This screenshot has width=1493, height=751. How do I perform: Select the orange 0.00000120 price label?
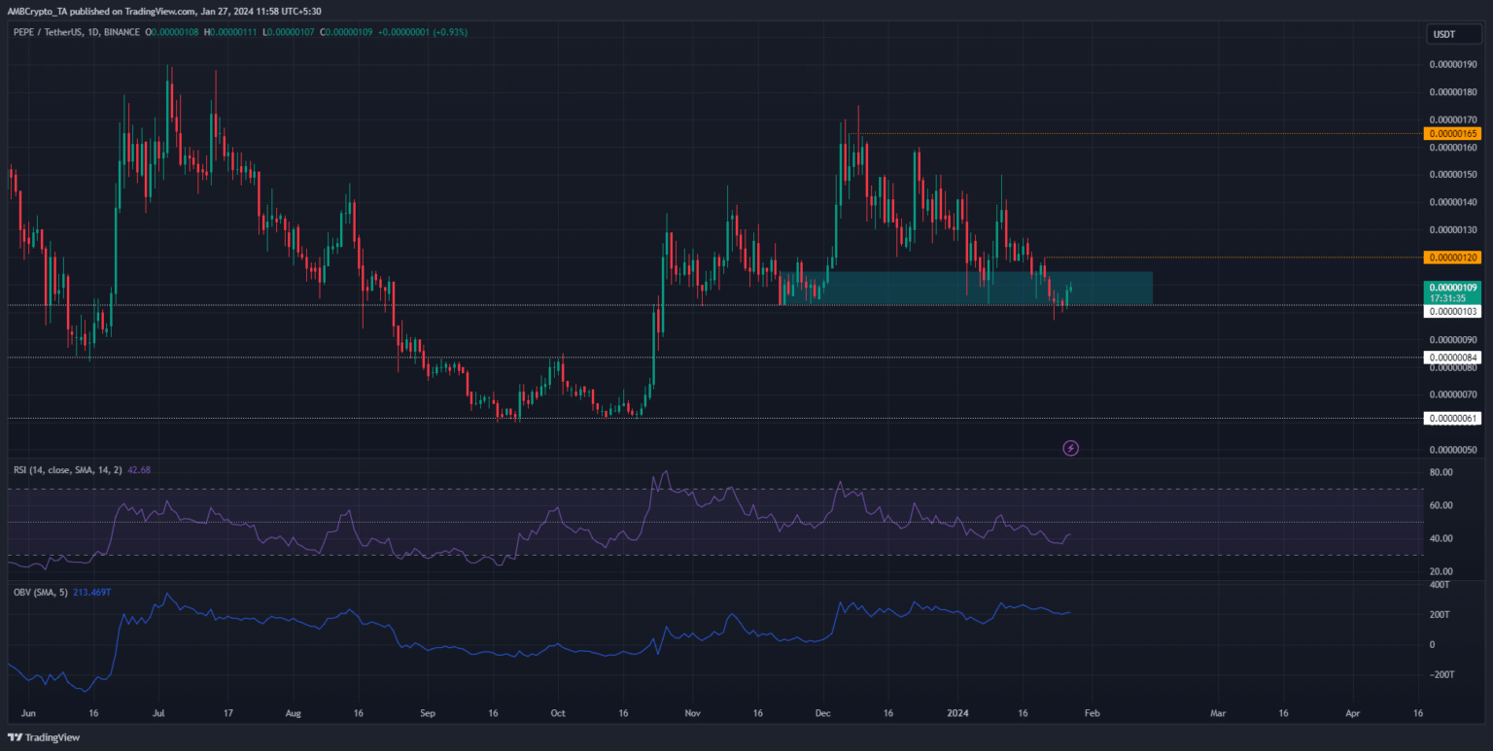click(1450, 257)
